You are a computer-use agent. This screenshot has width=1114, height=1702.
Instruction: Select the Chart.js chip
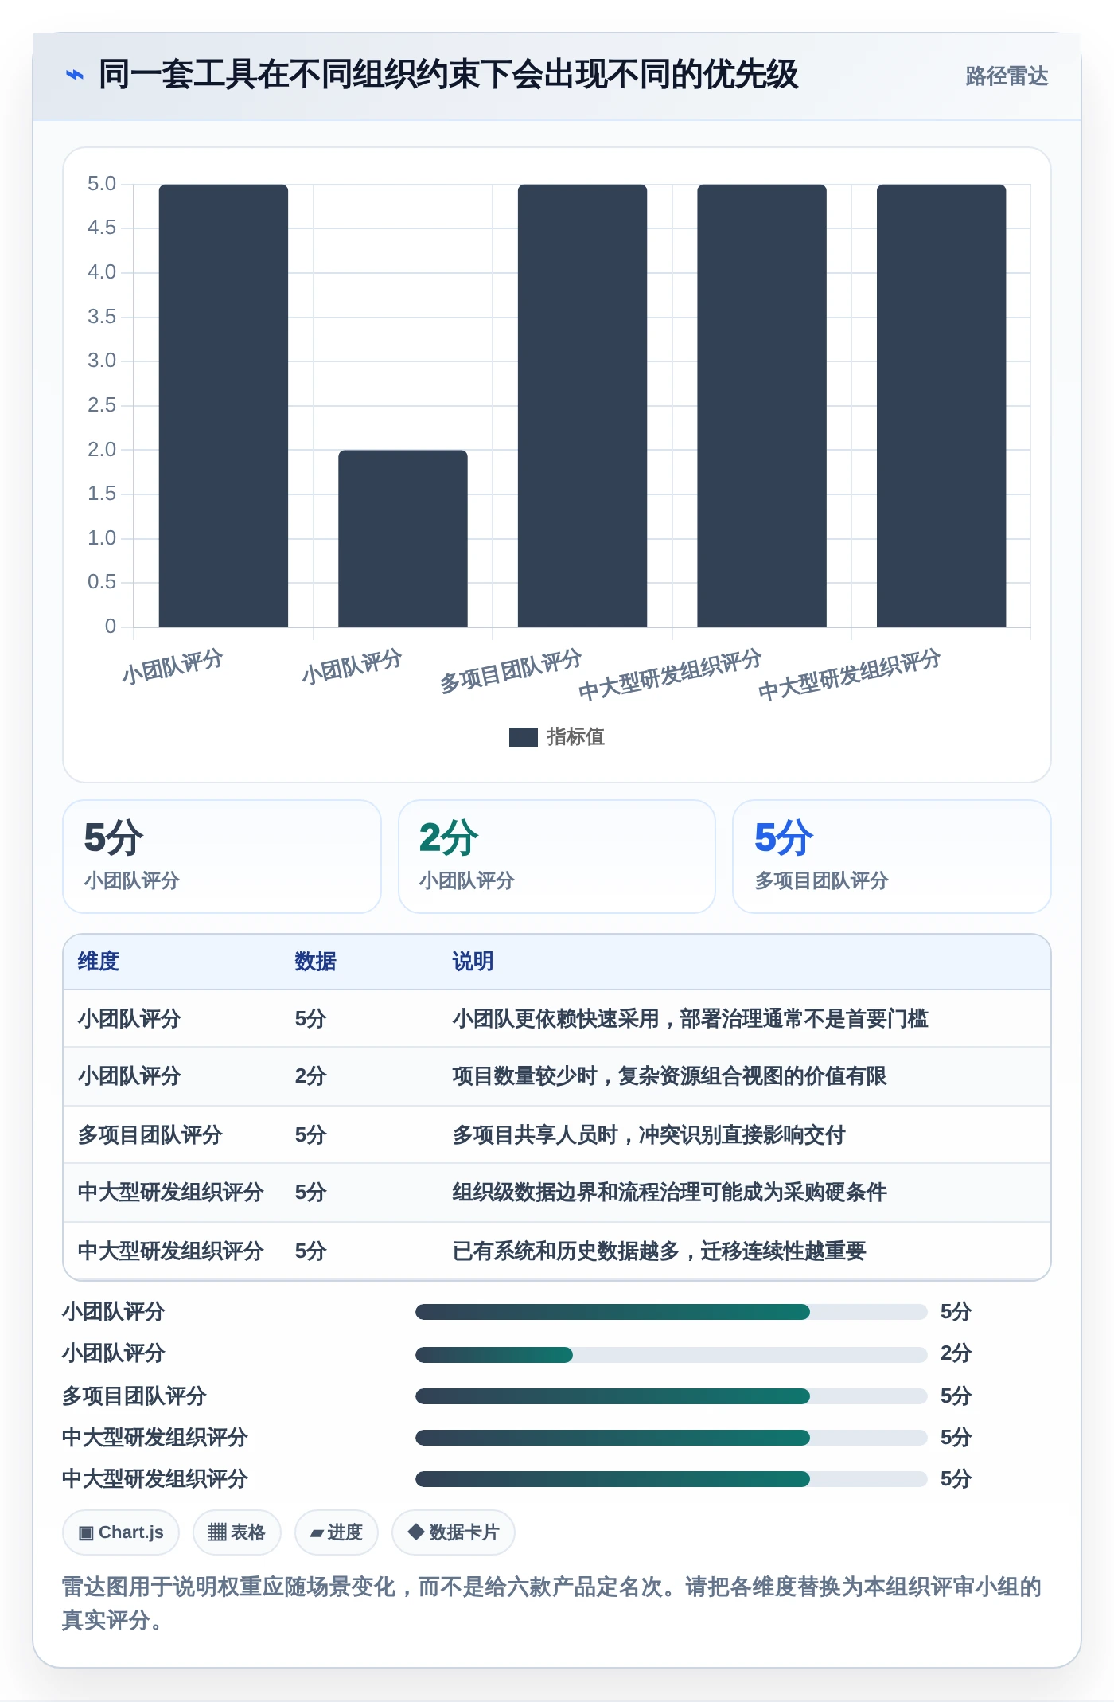pos(121,1532)
